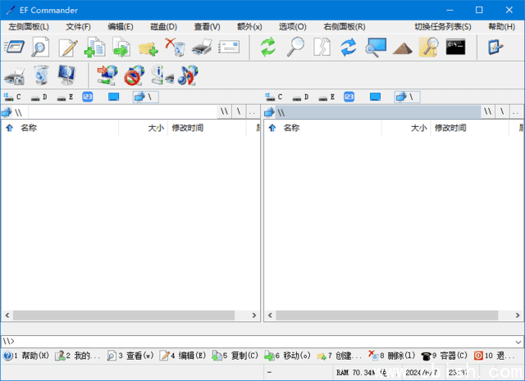Open the 右侧面板(R) menu
The height and width of the screenshot is (381, 525).
345,27
